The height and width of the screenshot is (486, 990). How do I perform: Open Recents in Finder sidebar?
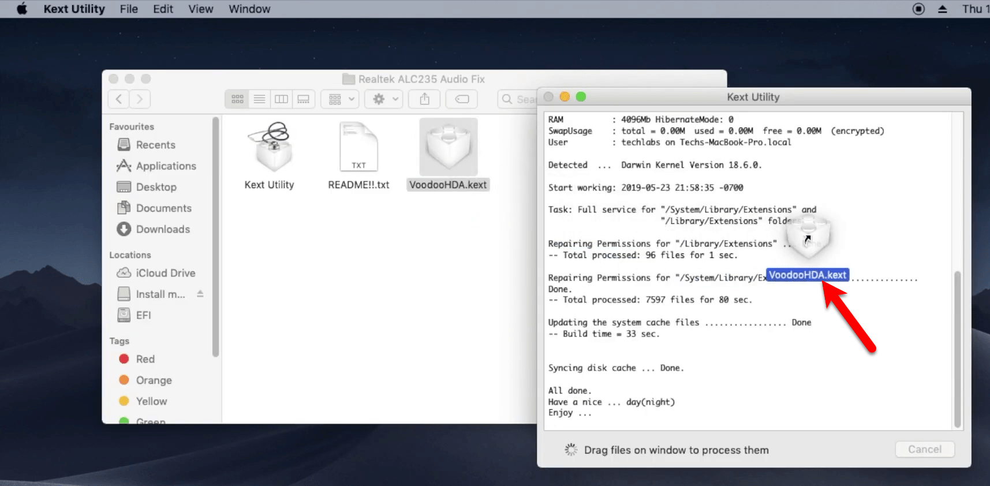click(155, 145)
